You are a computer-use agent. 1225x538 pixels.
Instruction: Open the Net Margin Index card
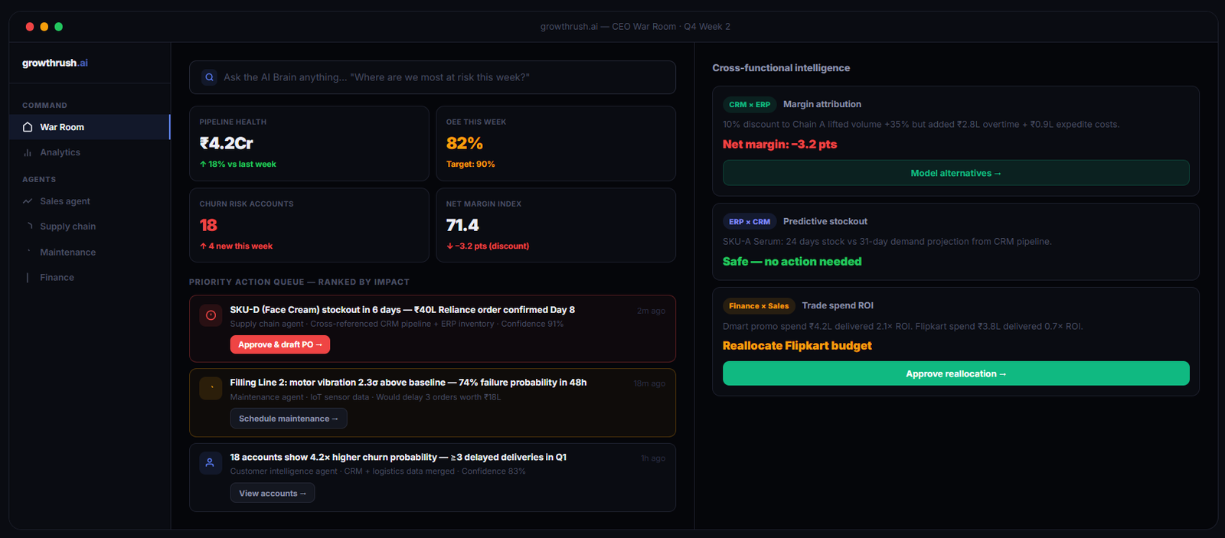(x=556, y=225)
